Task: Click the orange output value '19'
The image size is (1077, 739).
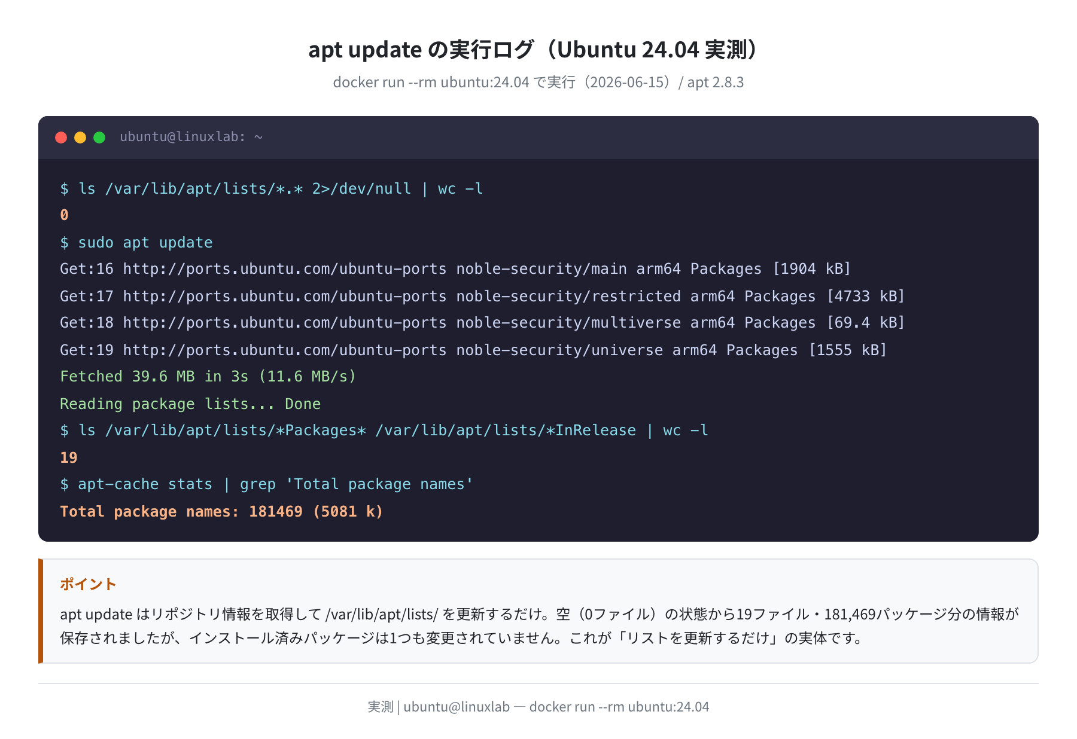Action: tap(69, 458)
